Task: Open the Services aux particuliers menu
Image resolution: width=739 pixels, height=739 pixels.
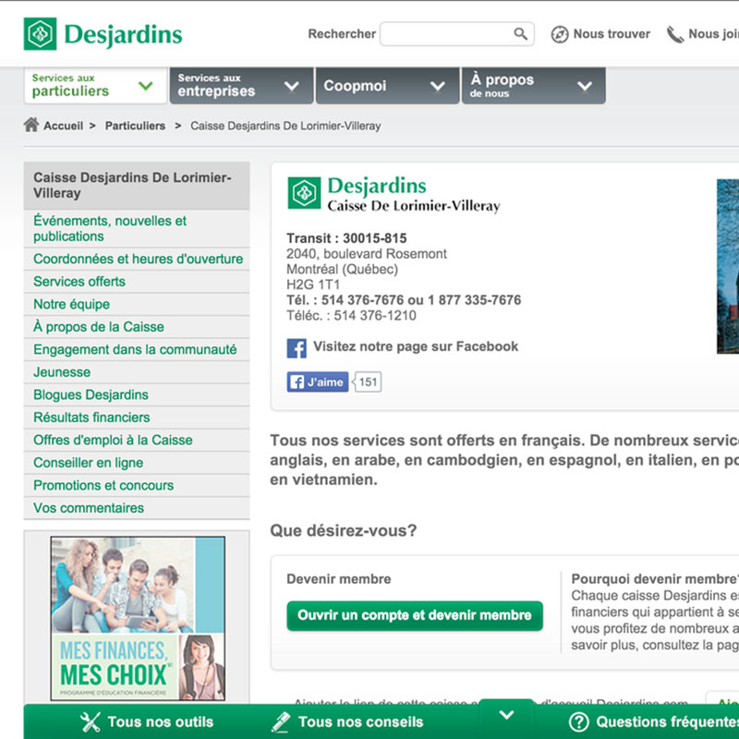Action: coord(96,85)
